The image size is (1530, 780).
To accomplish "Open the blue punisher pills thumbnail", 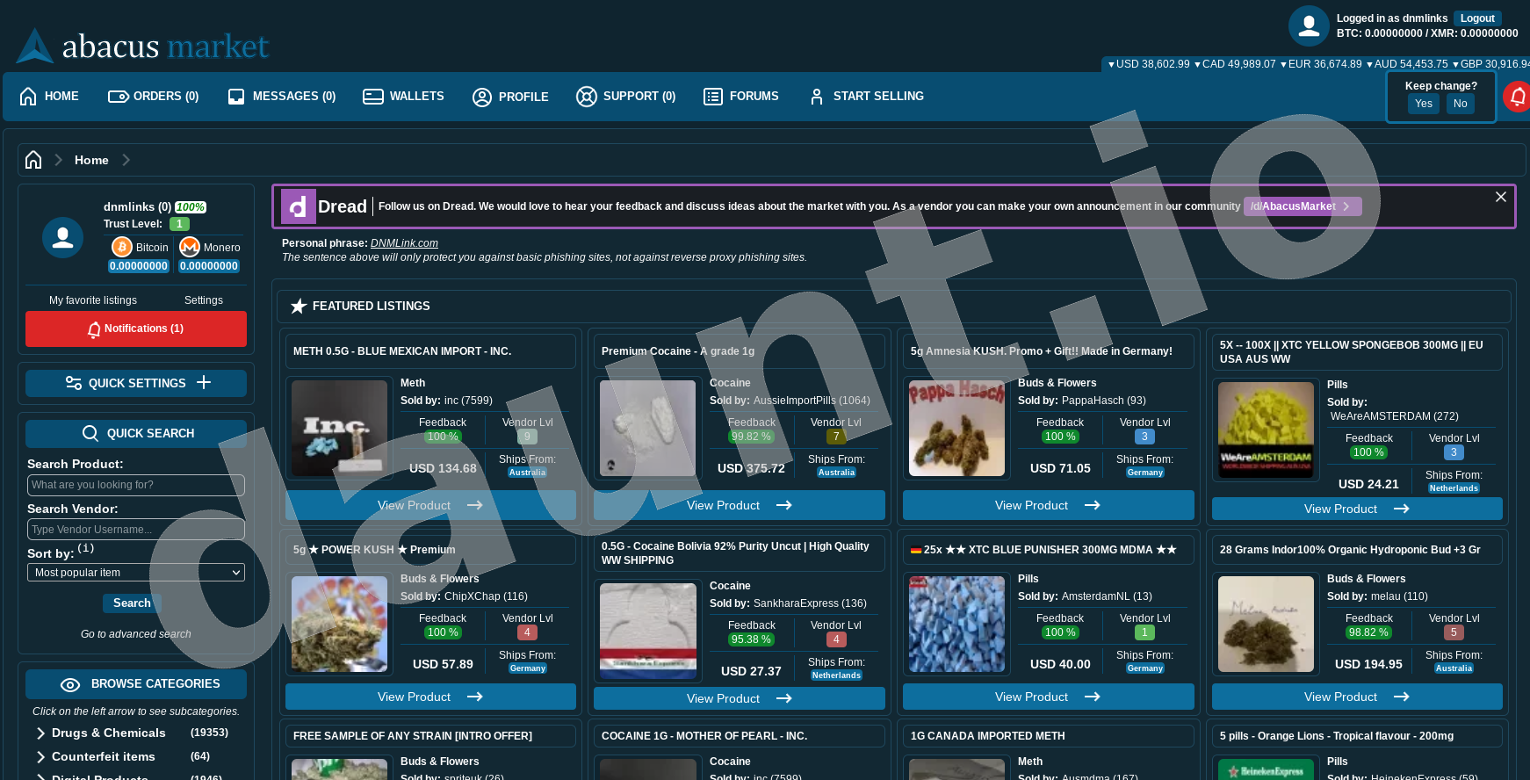I will coord(956,624).
